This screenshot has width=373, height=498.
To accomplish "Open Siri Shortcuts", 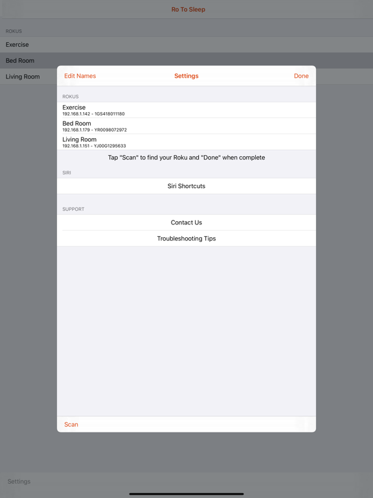I will click(186, 186).
